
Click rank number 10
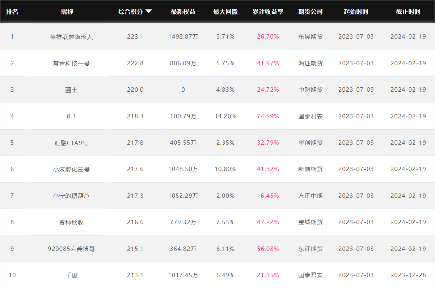point(12,275)
